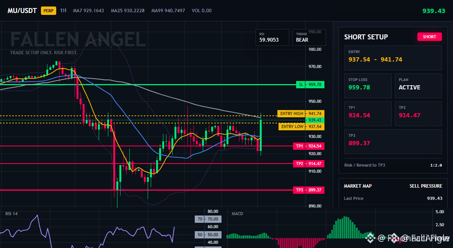
Task: Click the TREND BEAR info box
Action: coord(309,37)
